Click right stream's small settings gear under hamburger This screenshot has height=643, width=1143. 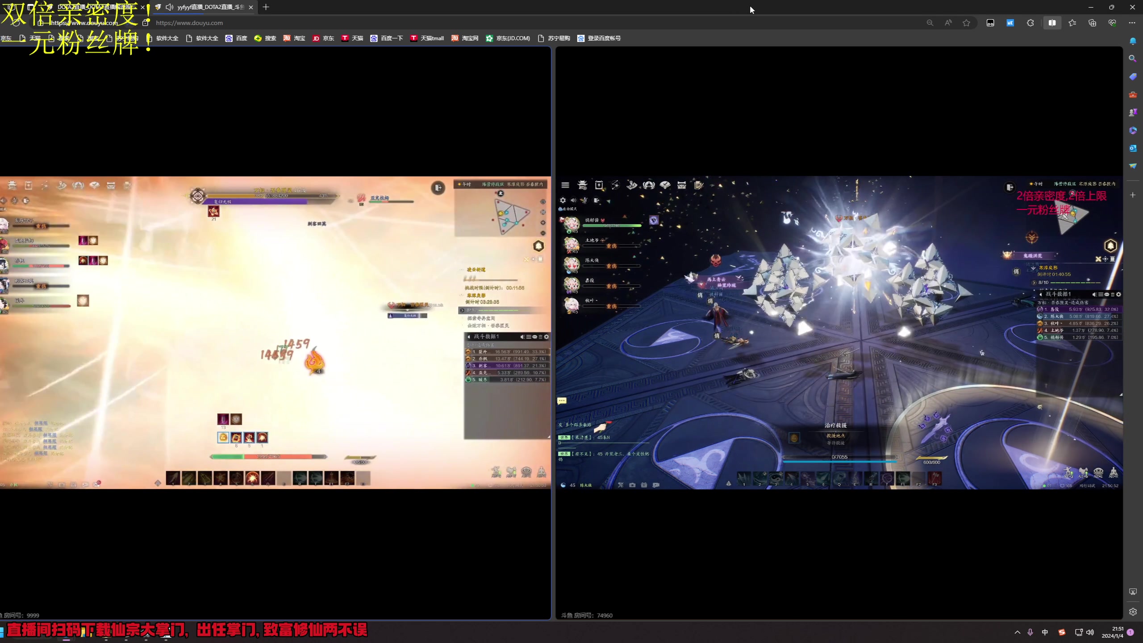(563, 200)
